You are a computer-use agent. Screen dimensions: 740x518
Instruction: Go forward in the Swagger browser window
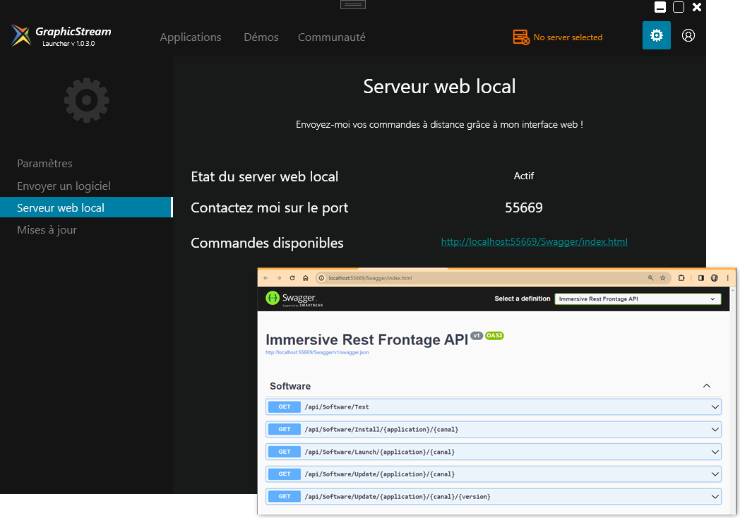tap(279, 278)
